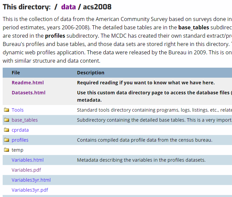Open the Tools directory link
Screen dimensions: 232x197
pyautogui.click(x=18, y=110)
